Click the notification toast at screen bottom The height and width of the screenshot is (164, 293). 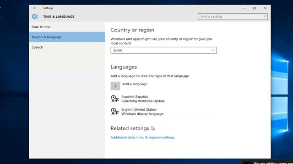[267, 162]
